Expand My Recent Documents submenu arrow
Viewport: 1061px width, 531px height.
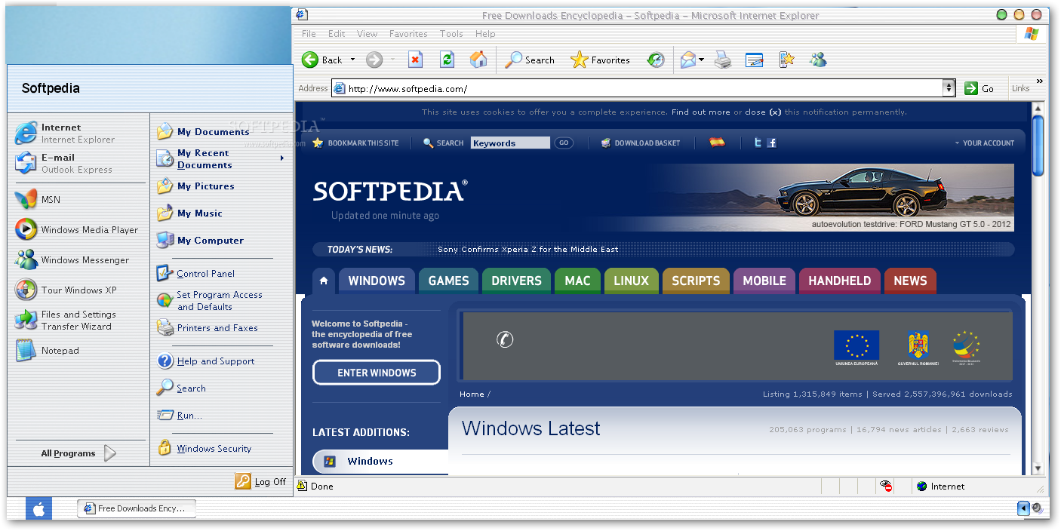point(282,158)
